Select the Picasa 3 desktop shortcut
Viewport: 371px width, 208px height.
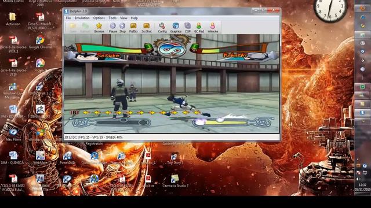point(40,65)
